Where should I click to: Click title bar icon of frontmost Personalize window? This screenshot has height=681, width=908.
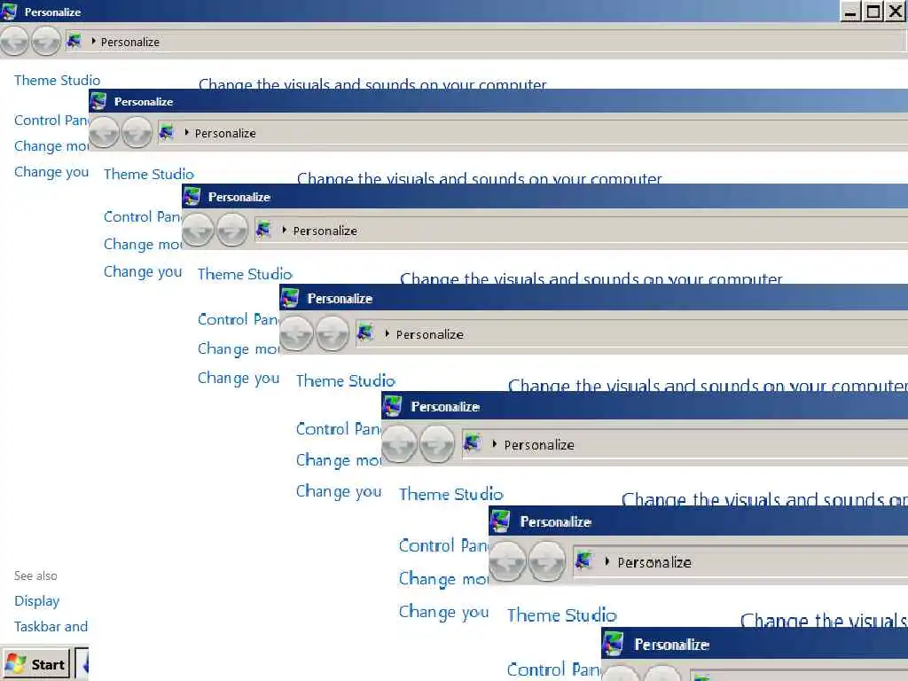(613, 644)
